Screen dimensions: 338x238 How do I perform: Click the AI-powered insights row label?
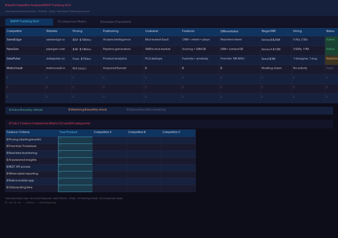[32, 161]
